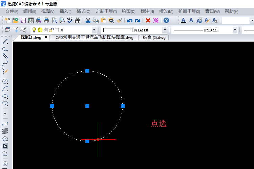Open Find with binoculars icon

point(78,21)
